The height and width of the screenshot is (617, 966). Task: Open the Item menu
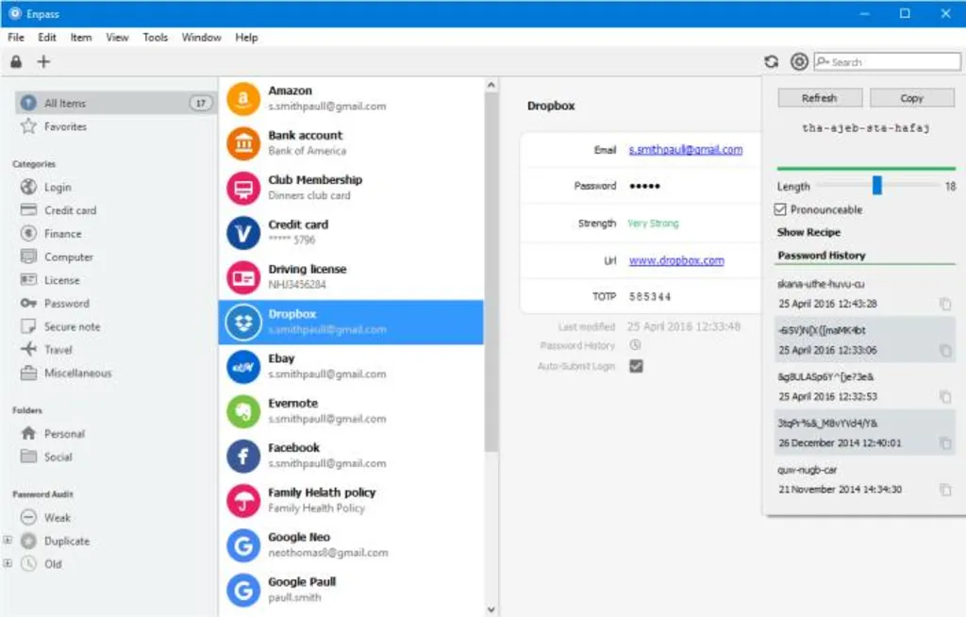80,37
